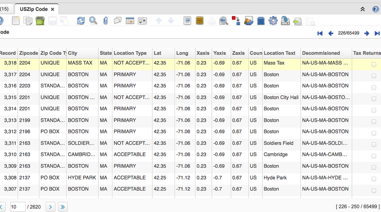Tick Tax Returns checkbox for Mass Tax row
The width and height of the screenshot is (381, 212).
pos(374,64)
